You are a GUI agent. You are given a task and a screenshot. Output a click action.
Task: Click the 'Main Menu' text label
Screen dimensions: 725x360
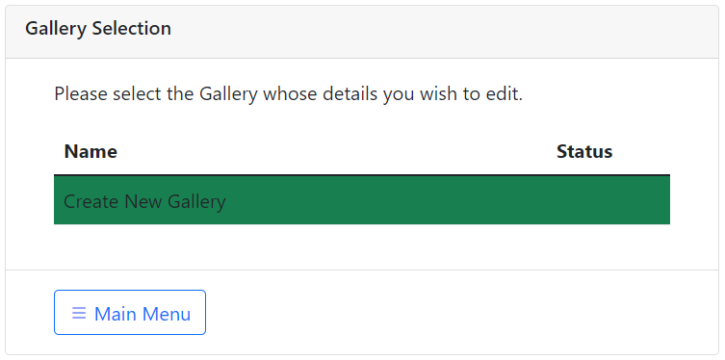tap(142, 314)
